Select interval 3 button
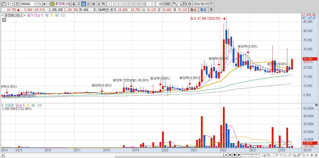The height and width of the screenshot is (158, 319). click(x=114, y=4)
